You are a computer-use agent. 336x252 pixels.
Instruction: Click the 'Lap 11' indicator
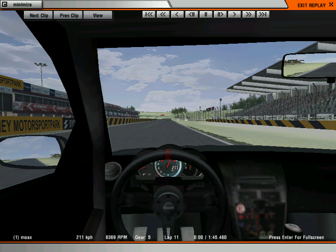click(171, 237)
